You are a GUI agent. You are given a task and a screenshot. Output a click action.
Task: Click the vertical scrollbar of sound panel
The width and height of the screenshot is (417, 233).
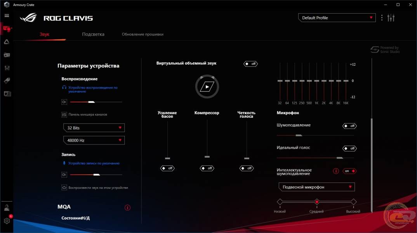[x=372, y=165]
